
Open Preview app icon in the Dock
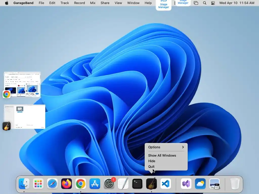[x=214, y=184]
